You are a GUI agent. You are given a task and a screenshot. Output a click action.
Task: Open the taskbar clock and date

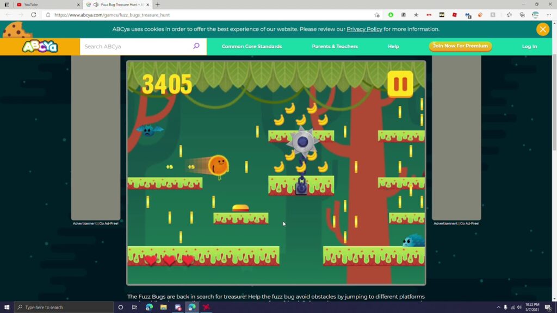click(532, 308)
